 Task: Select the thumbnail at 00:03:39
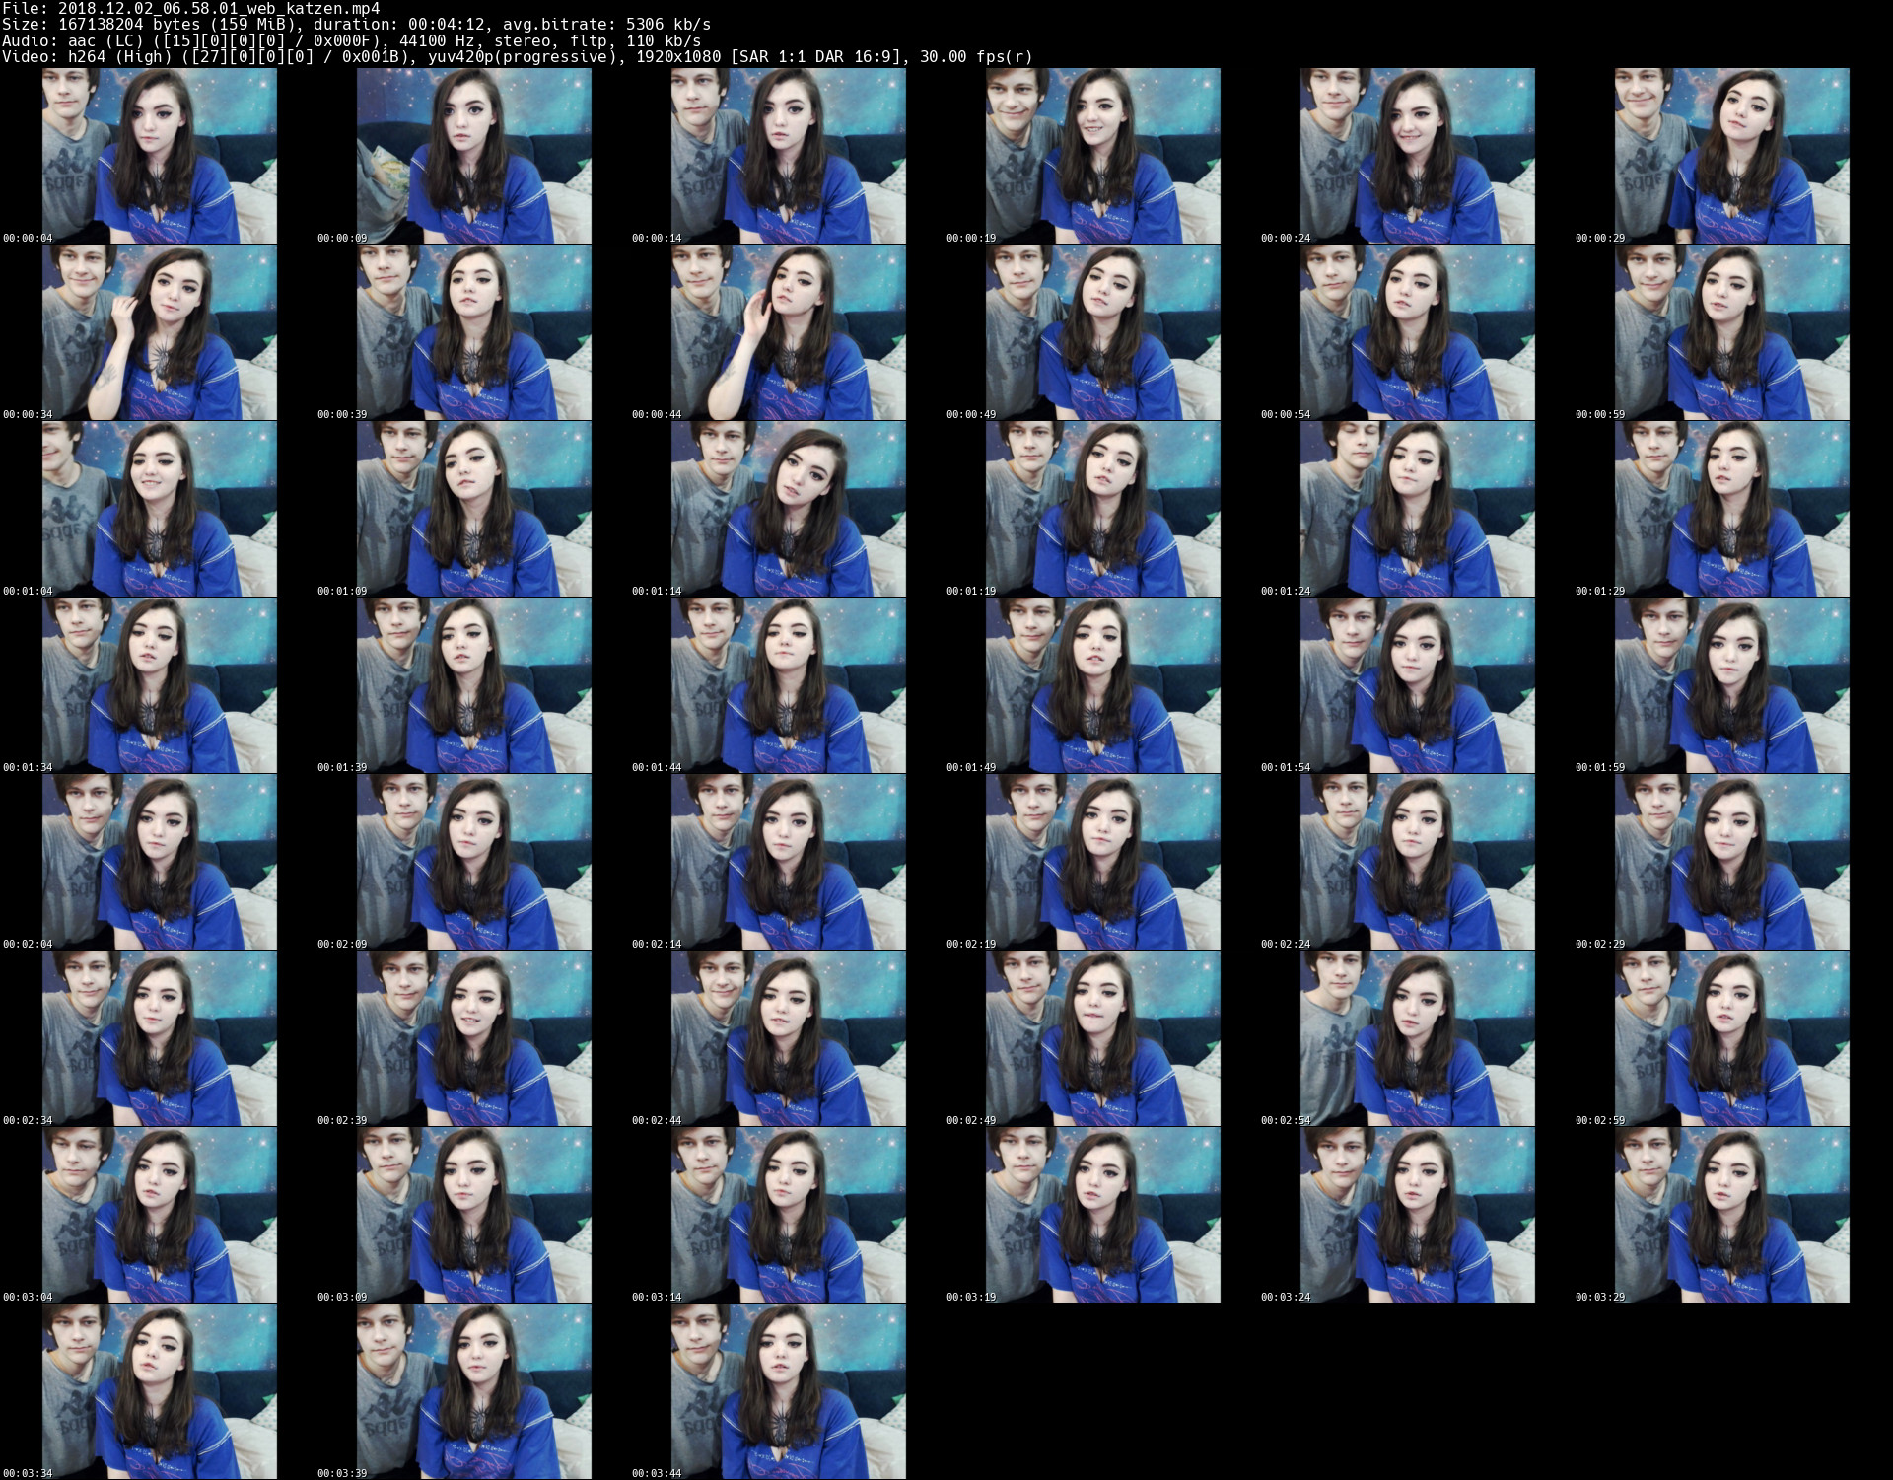[x=474, y=1391]
